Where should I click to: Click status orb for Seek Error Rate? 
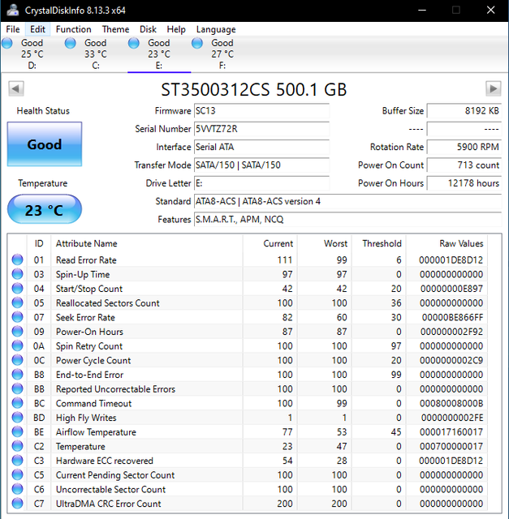[17, 317]
